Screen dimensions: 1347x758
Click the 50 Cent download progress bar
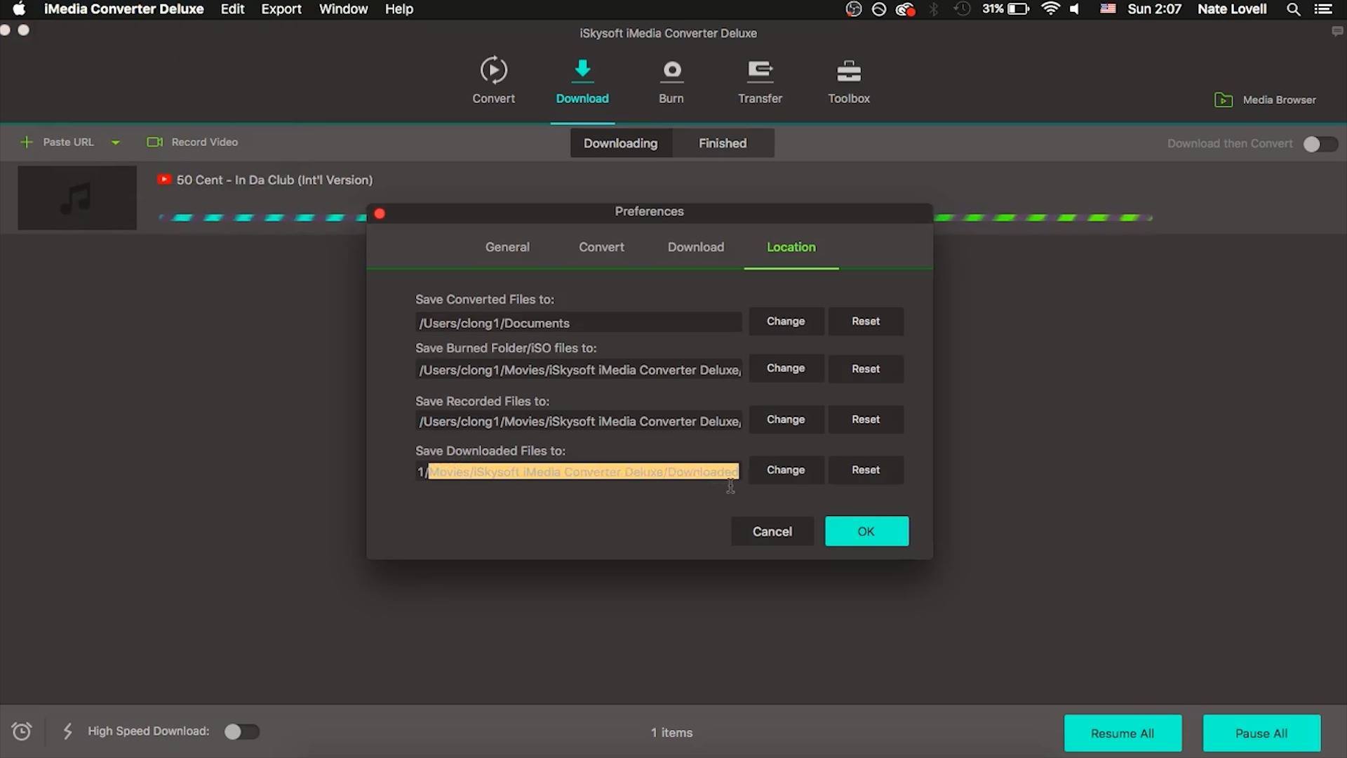[x=655, y=218]
